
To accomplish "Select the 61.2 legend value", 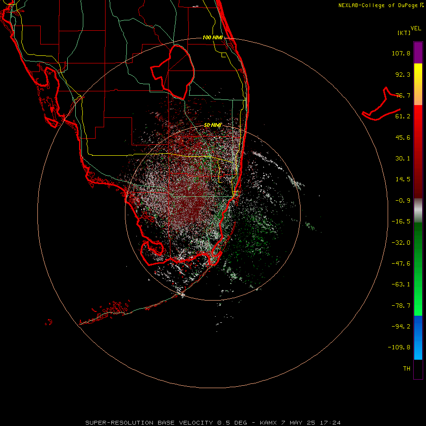I will coord(403,116).
